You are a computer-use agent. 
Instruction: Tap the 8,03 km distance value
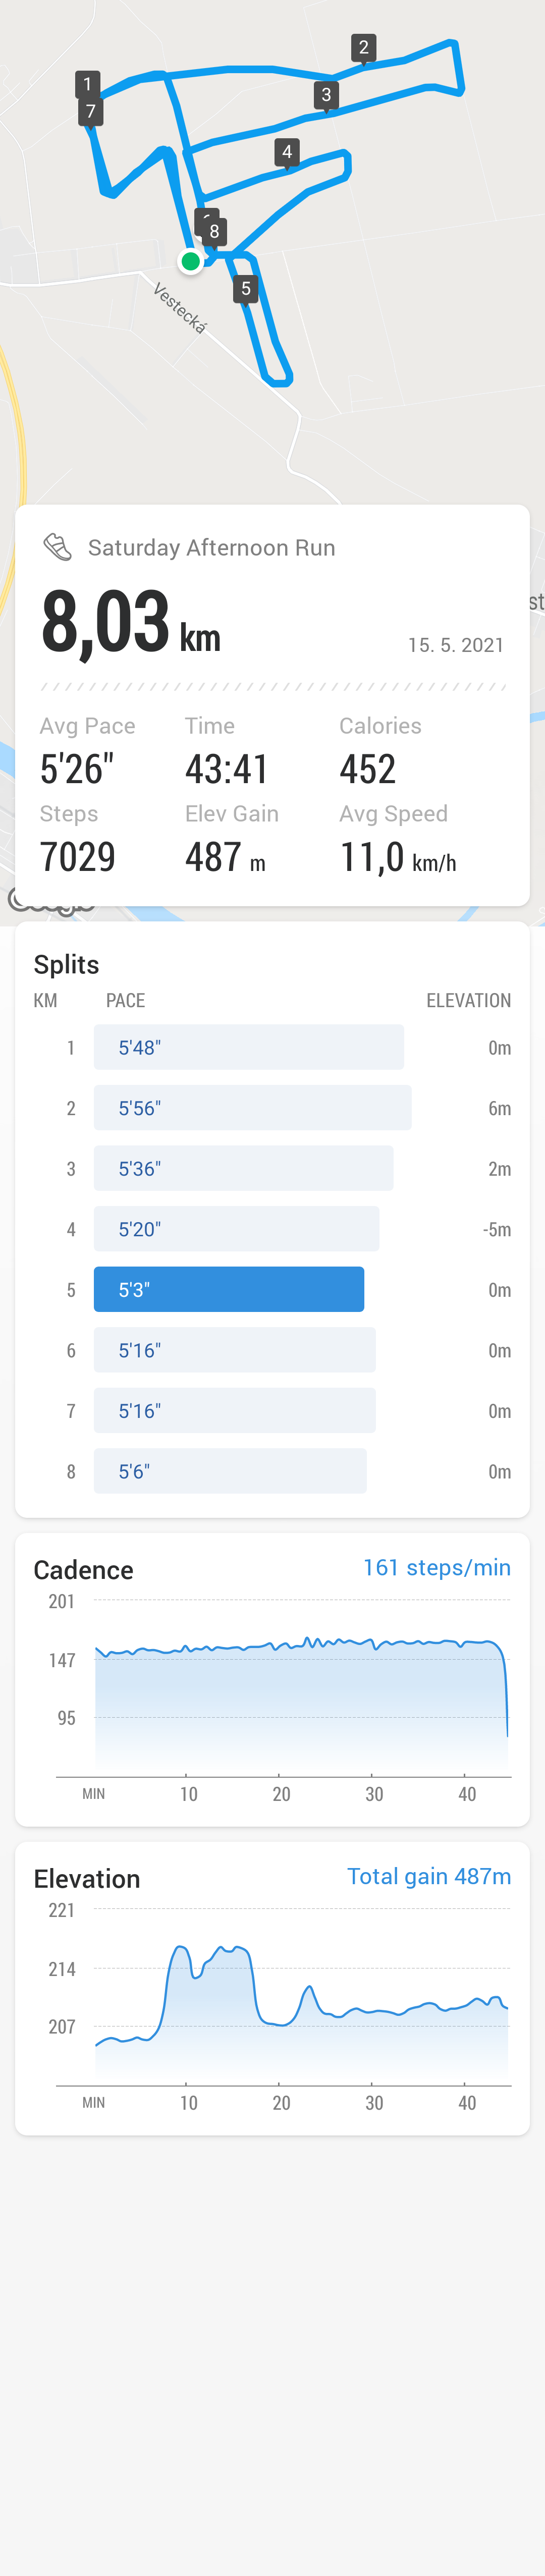pos(131,622)
